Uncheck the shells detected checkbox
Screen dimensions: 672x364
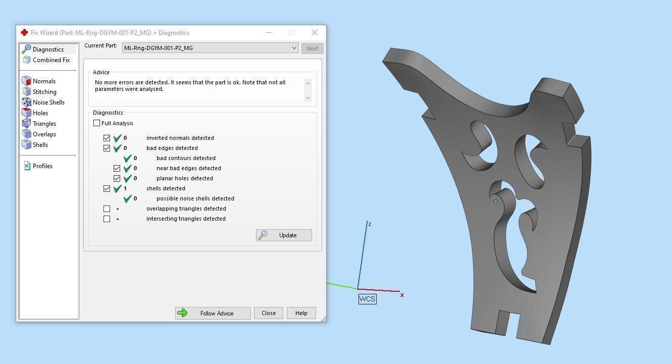click(107, 188)
